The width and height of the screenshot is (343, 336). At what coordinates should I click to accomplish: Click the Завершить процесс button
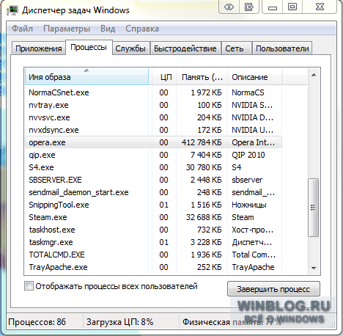[273, 289]
